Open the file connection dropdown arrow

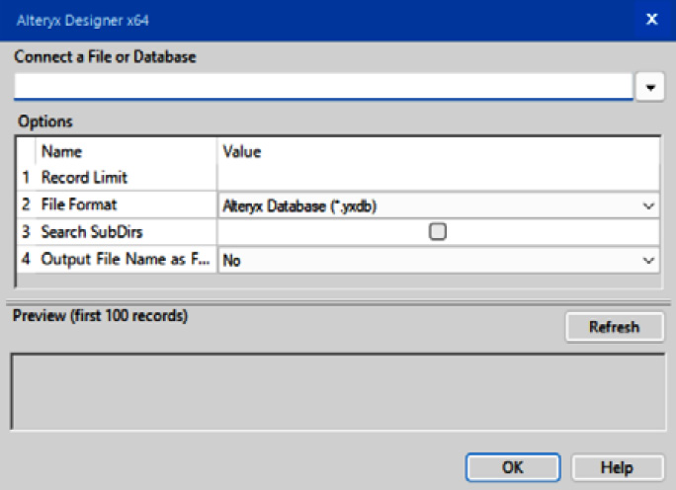coord(650,88)
